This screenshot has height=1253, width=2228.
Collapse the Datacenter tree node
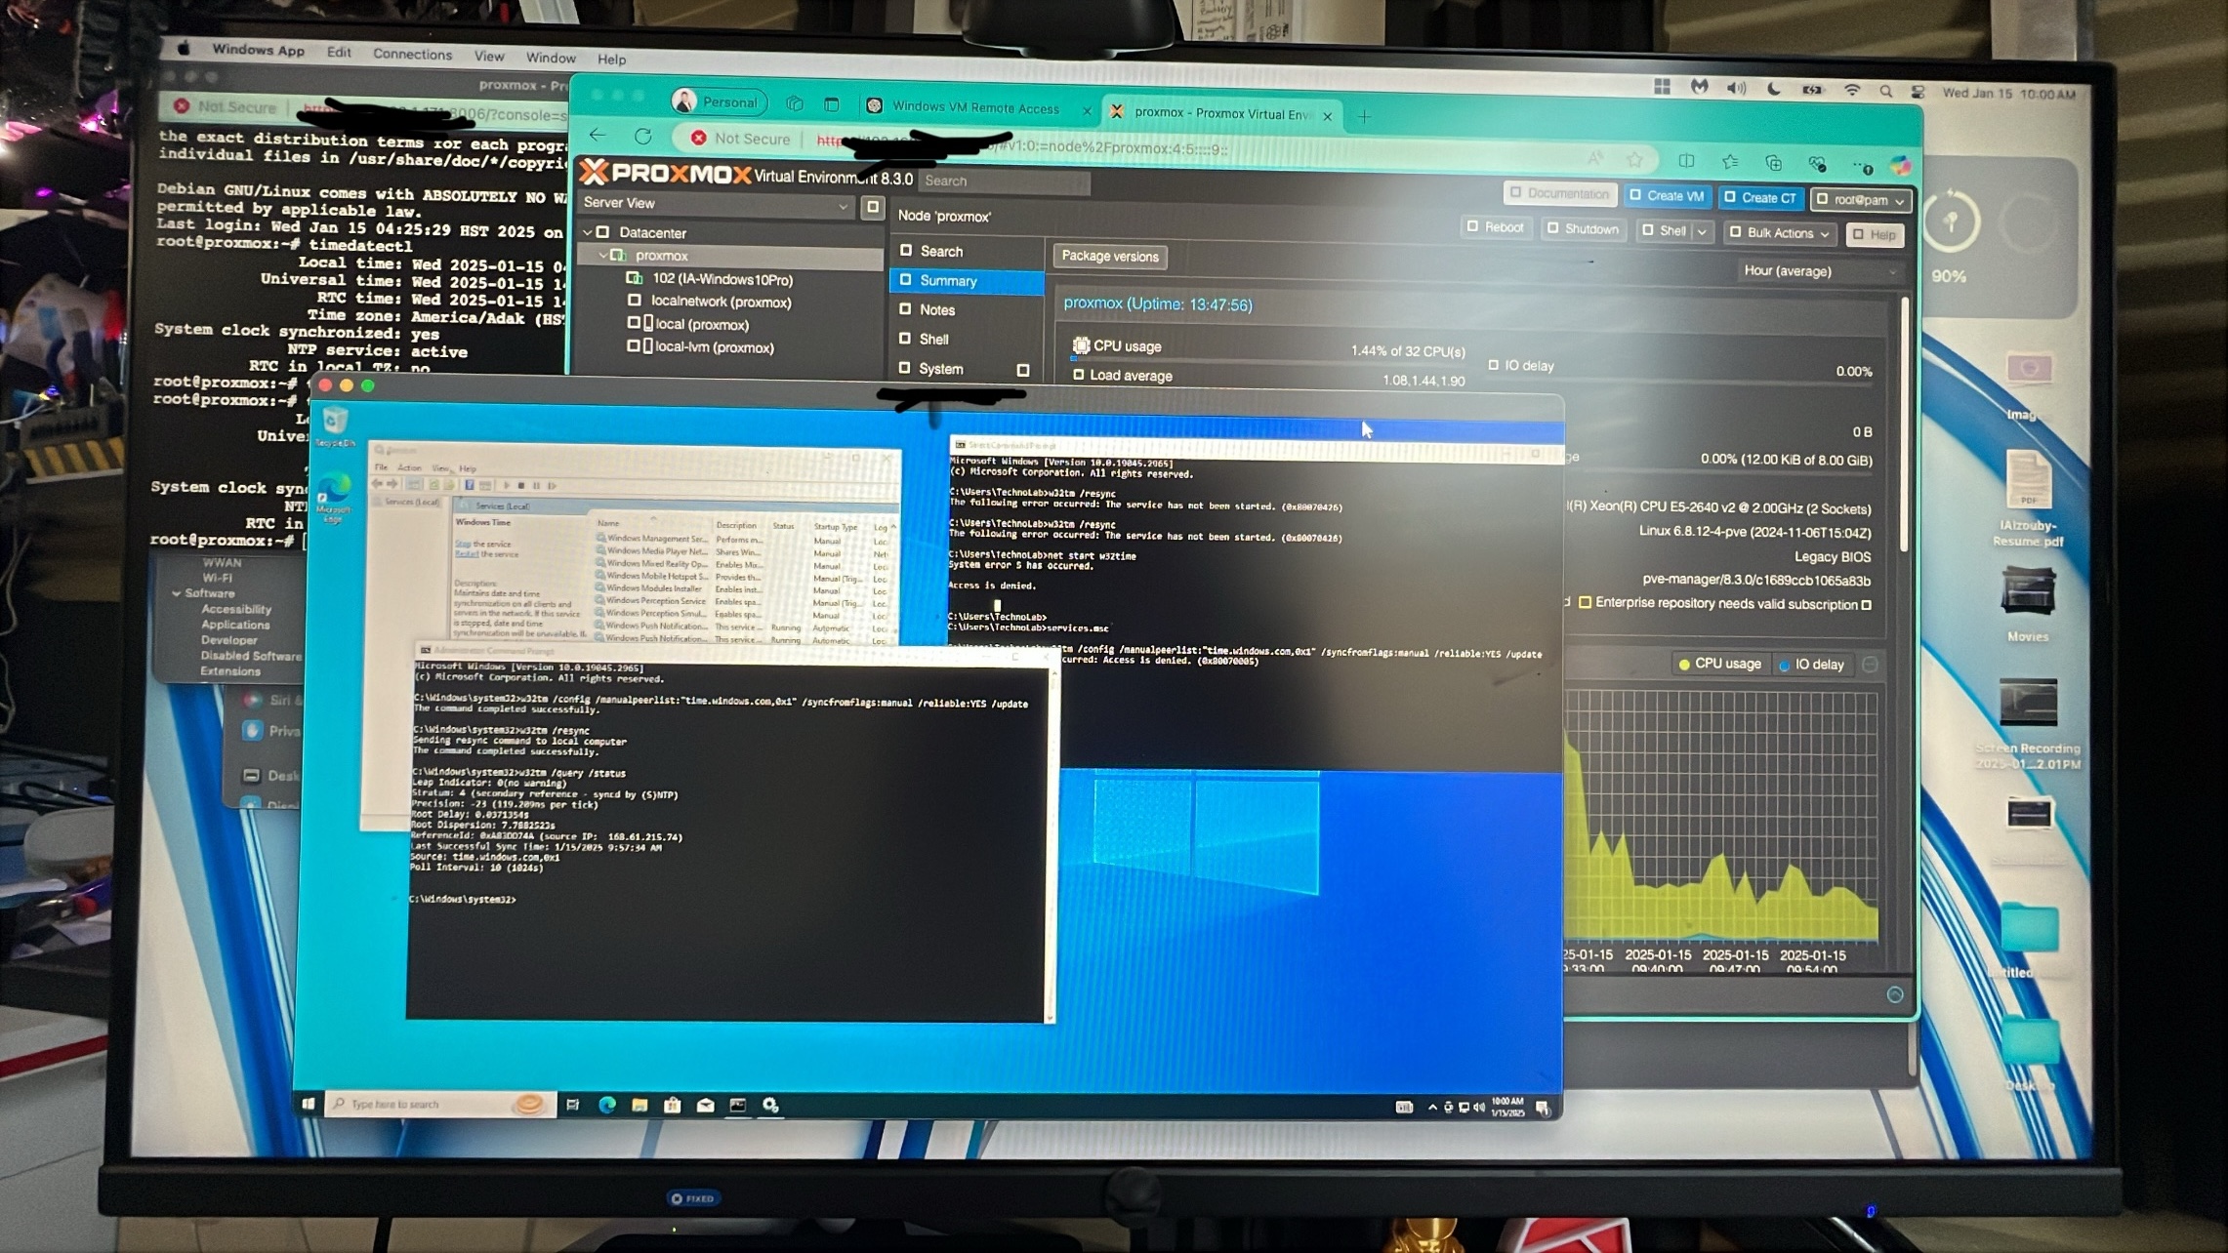click(588, 232)
